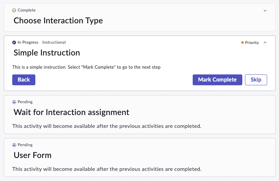Open the Wait for Interaction assignment card
Image resolution: width=279 pixels, height=181 pixels.
click(140, 115)
